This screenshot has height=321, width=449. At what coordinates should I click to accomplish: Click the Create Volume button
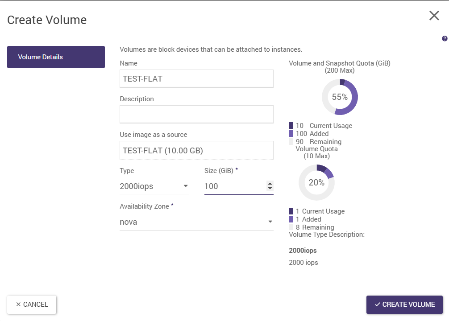tap(404, 305)
